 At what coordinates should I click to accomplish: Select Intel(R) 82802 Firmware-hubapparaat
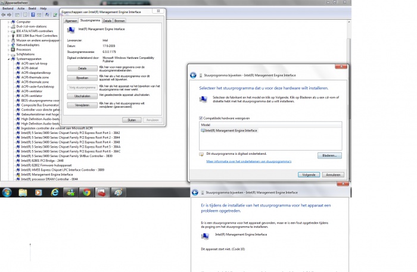pos(46,165)
